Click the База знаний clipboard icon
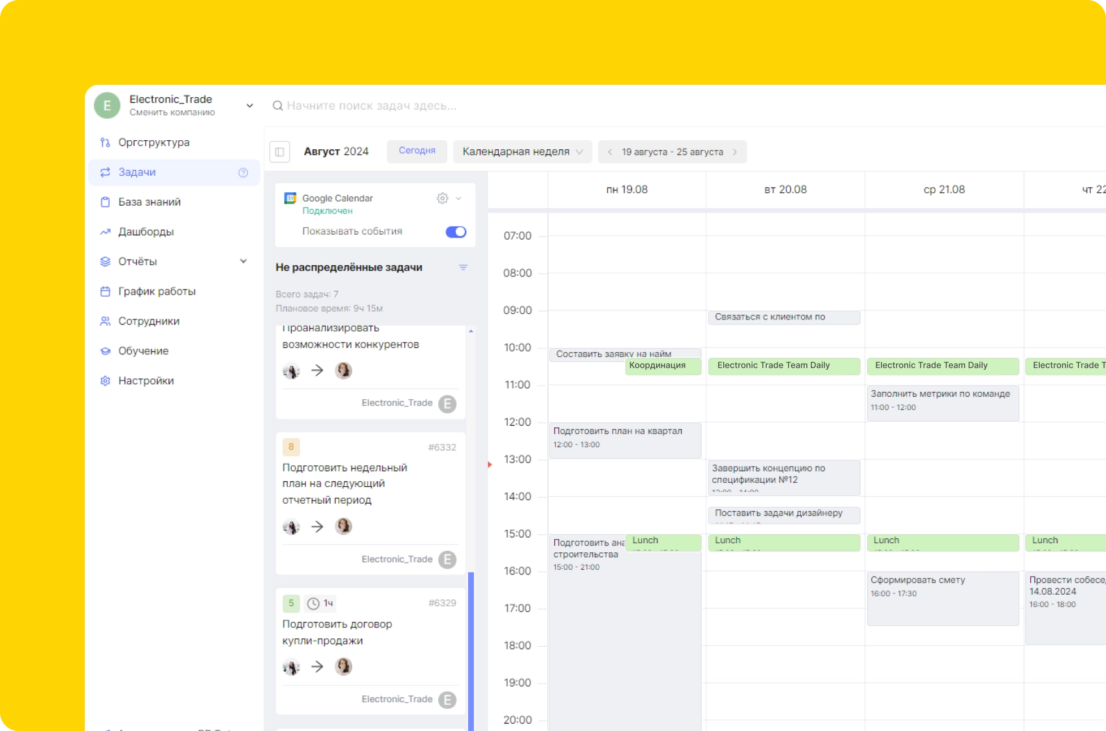Viewport: 1106px width, 731px height. point(105,202)
